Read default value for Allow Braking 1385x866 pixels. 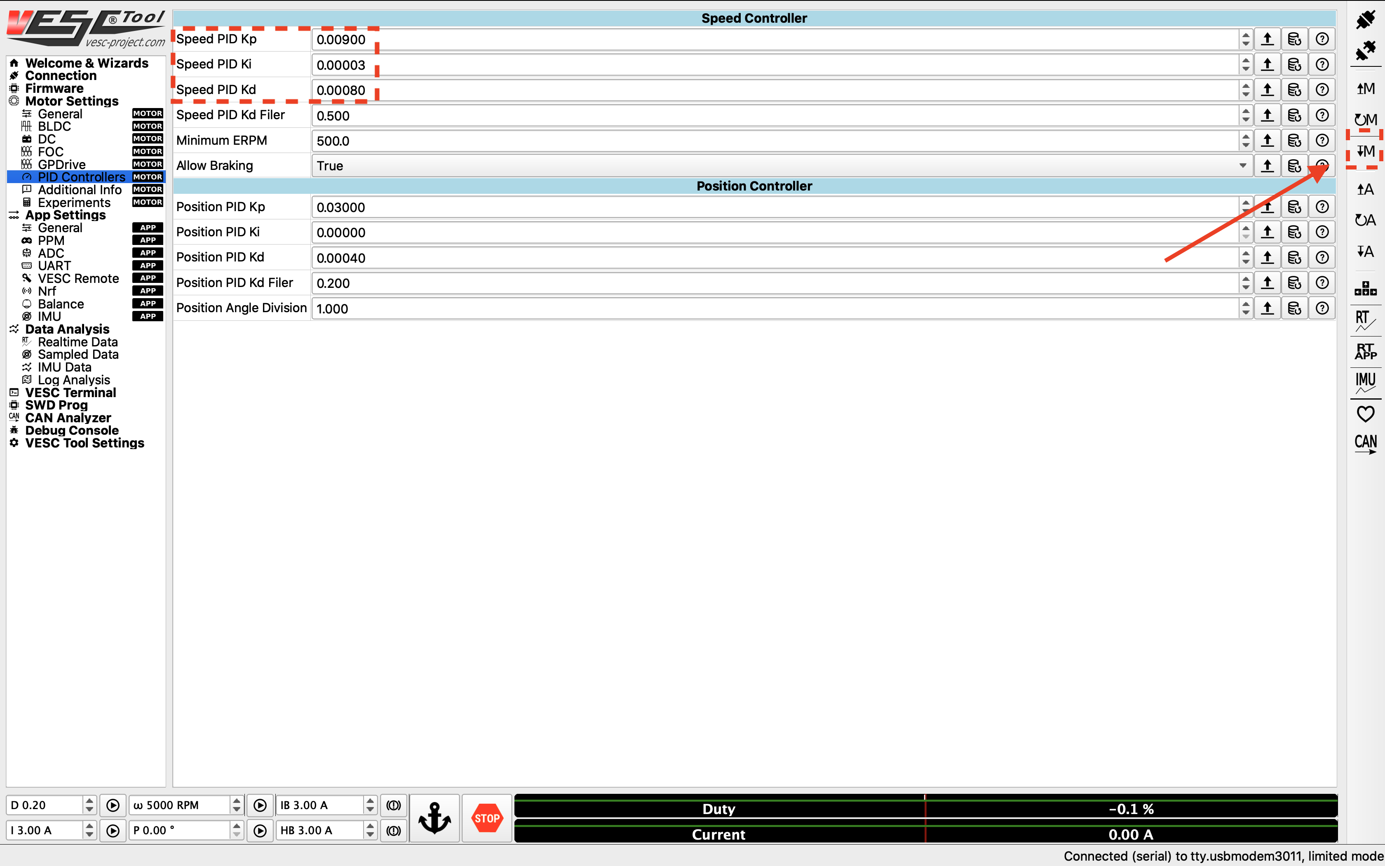point(1295,165)
